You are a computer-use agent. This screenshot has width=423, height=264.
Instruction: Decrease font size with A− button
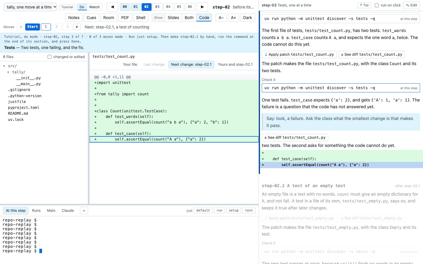pyautogui.click(x=221, y=18)
